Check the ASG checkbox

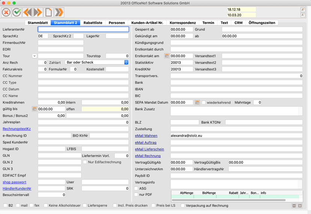pos(136,188)
